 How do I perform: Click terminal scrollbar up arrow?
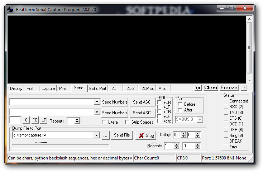(x=249, y=19)
